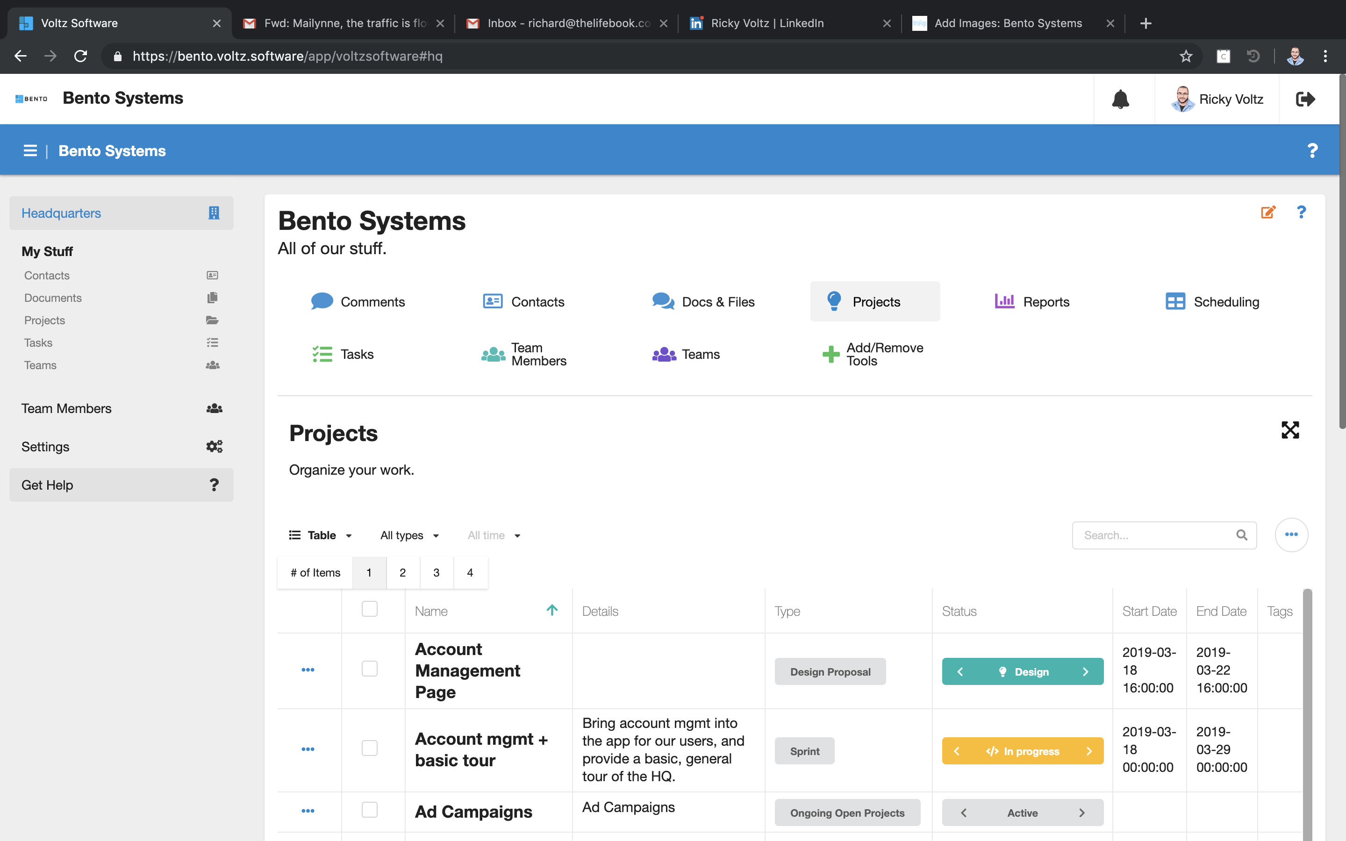Open the circular more options button next to the search box
Viewport: 1346px width, 841px height.
pos(1291,535)
